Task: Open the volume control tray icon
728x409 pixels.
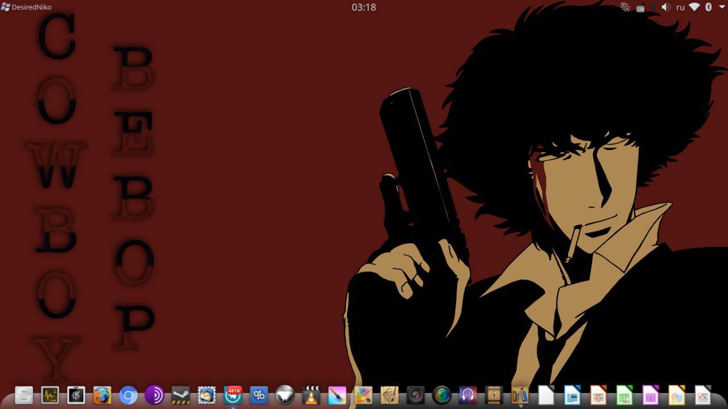Action: tap(666, 7)
